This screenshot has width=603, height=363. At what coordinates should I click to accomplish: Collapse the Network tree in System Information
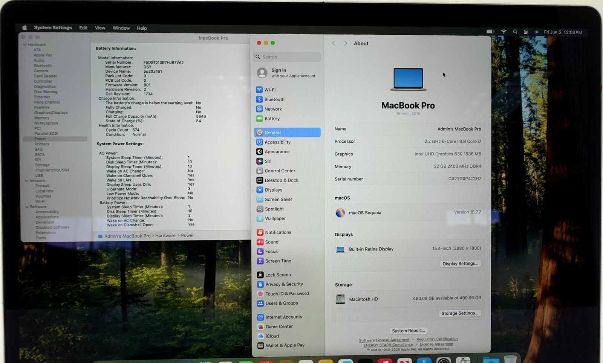tap(26, 181)
